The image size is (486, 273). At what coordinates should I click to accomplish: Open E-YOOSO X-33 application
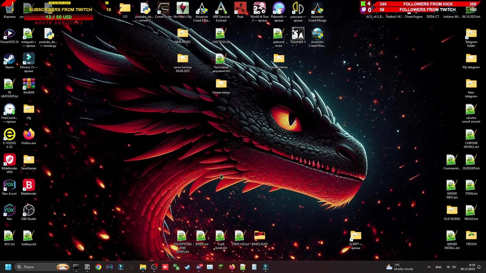[x=9, y=139]
